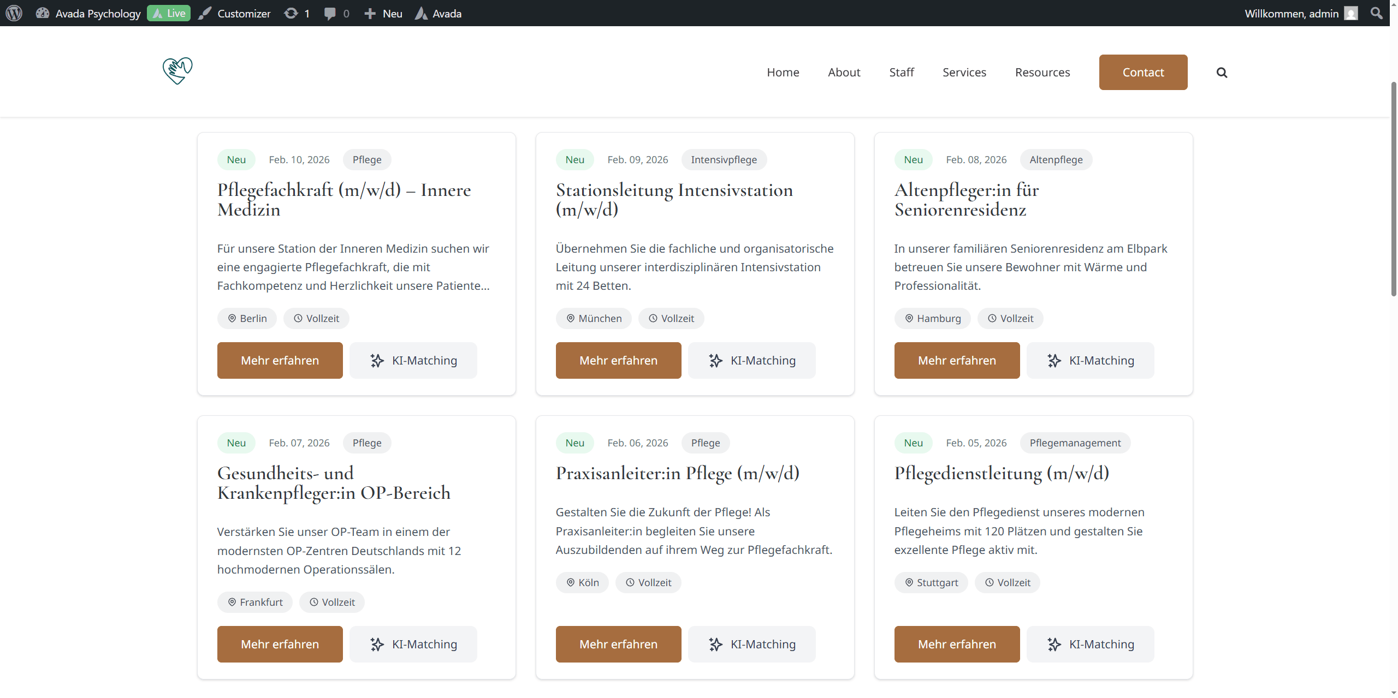Click the sparkle icon on Stationsleitung KI-Matching
The image size is (1398, 698).
[x=716, y=360]
